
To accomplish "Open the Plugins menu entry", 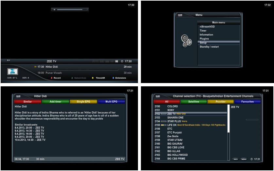I will [x=219, y=39].
